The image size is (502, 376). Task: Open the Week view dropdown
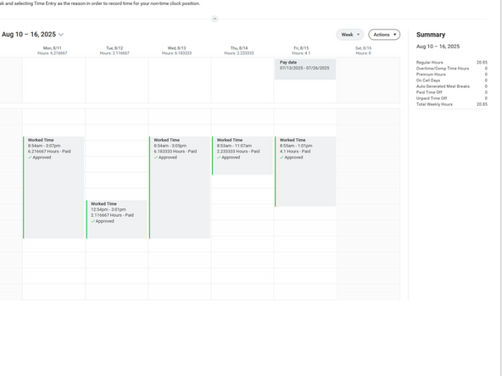350,35
